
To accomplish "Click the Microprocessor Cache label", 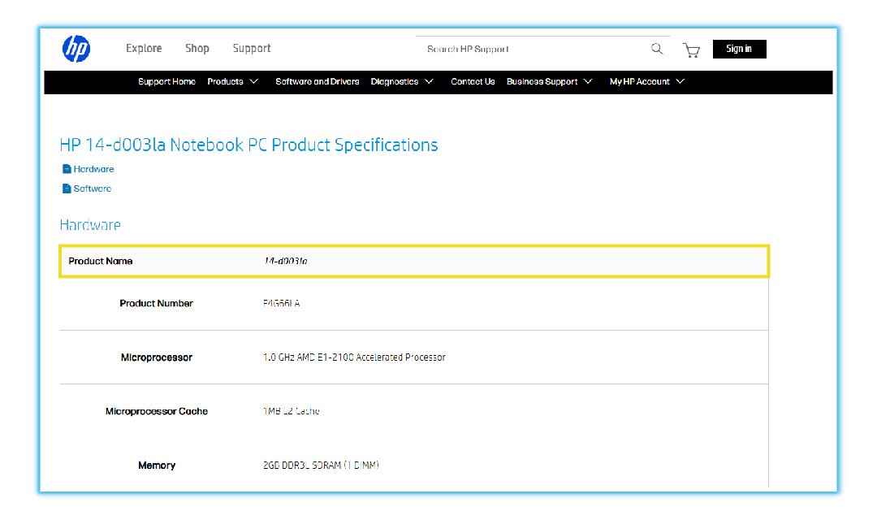I will (157, 411).
